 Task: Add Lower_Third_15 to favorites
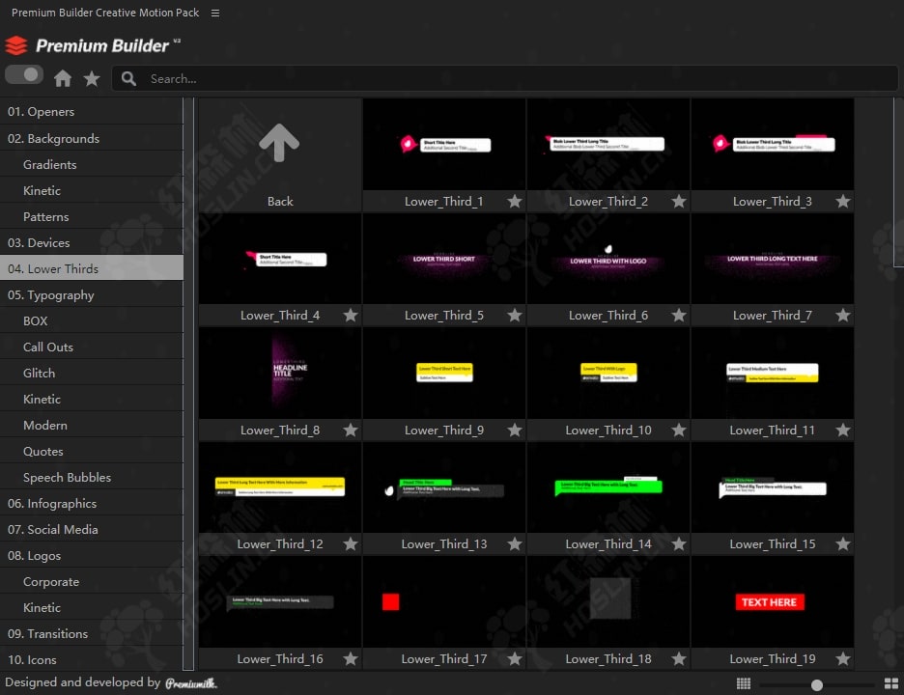point(843,544)
